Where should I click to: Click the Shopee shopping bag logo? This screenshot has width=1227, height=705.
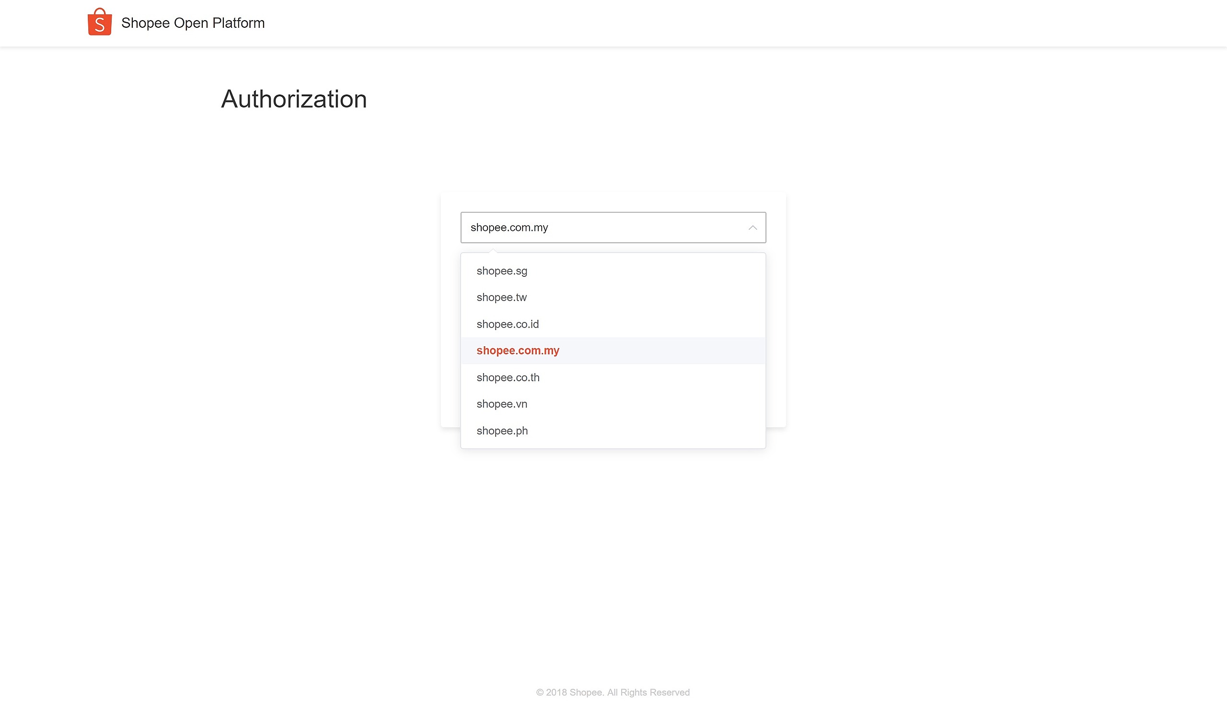(x=99, y=23)
